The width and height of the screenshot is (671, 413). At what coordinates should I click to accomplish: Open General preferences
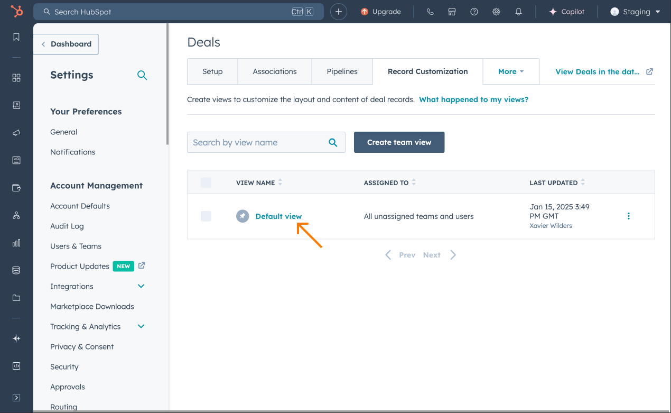[64, 132]
